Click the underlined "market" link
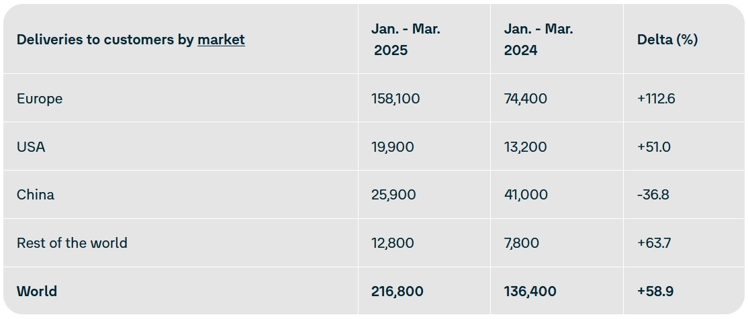748x319 pixels. point(221,40)
